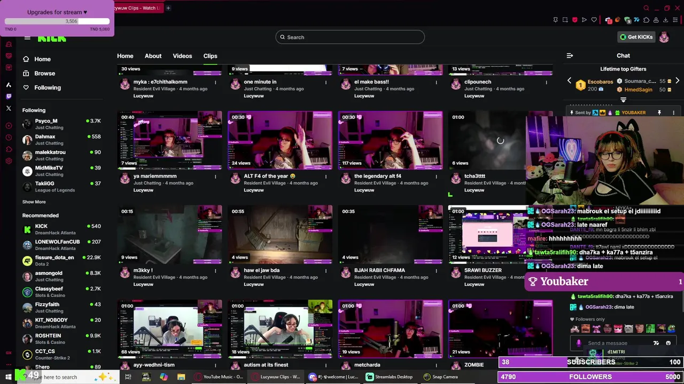
Task: Open YouTube Music taskbar window
Action: [220, 377]
